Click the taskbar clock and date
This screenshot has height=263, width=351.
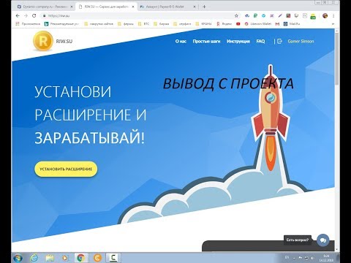pyautogui.click(x=326, y=258)
